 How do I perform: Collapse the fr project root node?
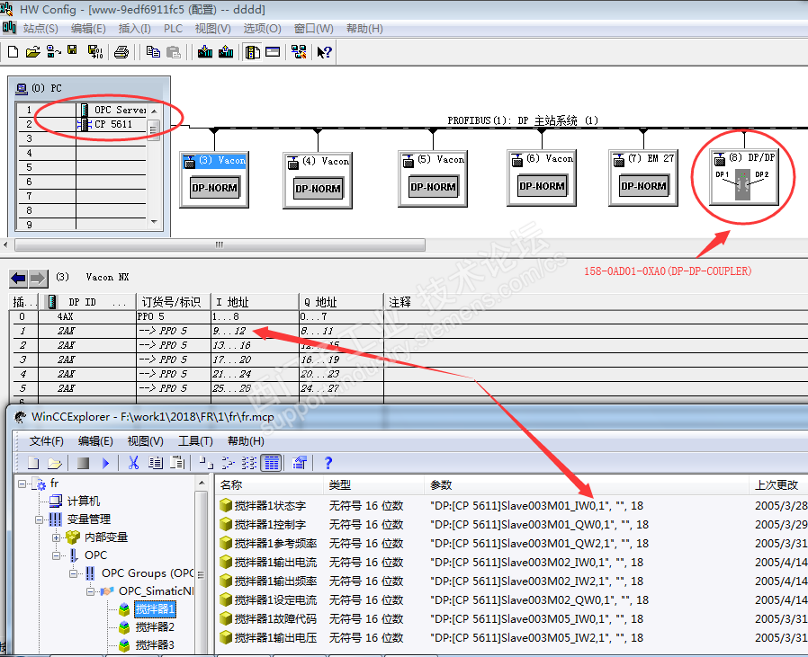pos(22,484)
